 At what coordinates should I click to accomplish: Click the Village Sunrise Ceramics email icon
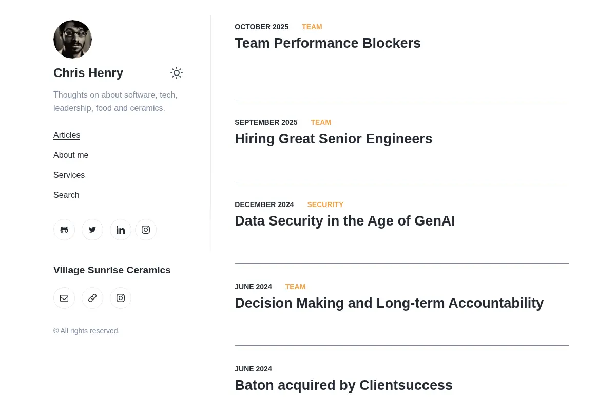click(x=64, y=298)
